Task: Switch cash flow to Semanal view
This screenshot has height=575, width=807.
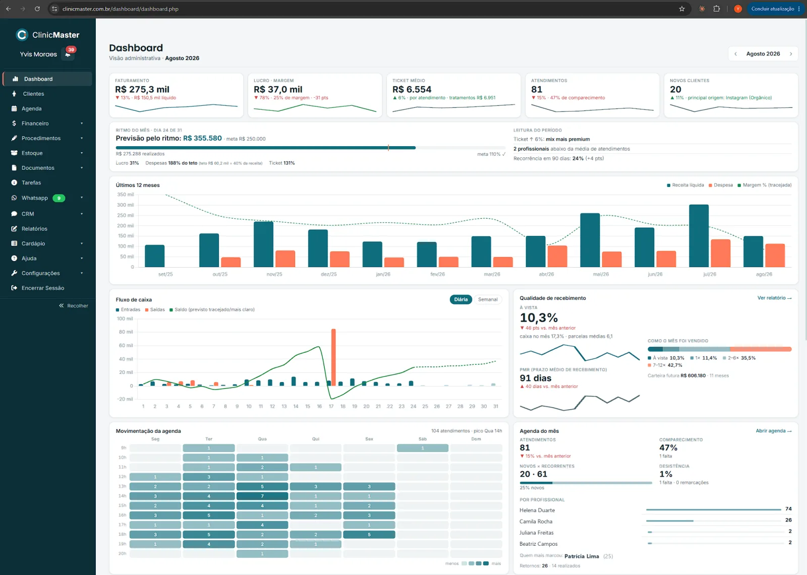Action: [x=488, y=299]
